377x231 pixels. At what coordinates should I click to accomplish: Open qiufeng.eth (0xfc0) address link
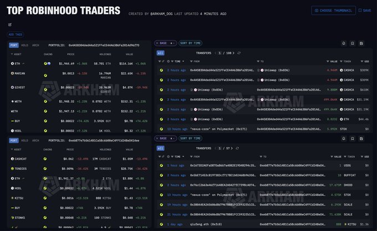click(x=206, y=224)
